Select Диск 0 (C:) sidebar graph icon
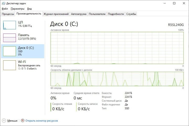189x126 pixels. click(x=9, y=51)
